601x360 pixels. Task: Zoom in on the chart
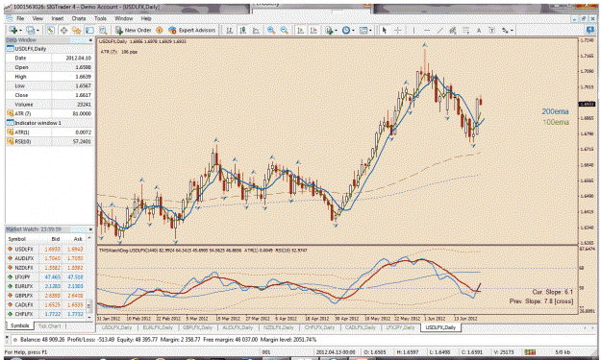pyautogui.click(x=271, y=30)
